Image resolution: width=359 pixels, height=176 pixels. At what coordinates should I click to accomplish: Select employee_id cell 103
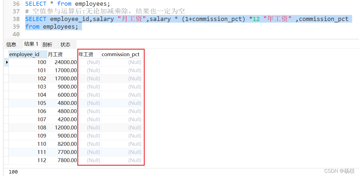[28, 87]
